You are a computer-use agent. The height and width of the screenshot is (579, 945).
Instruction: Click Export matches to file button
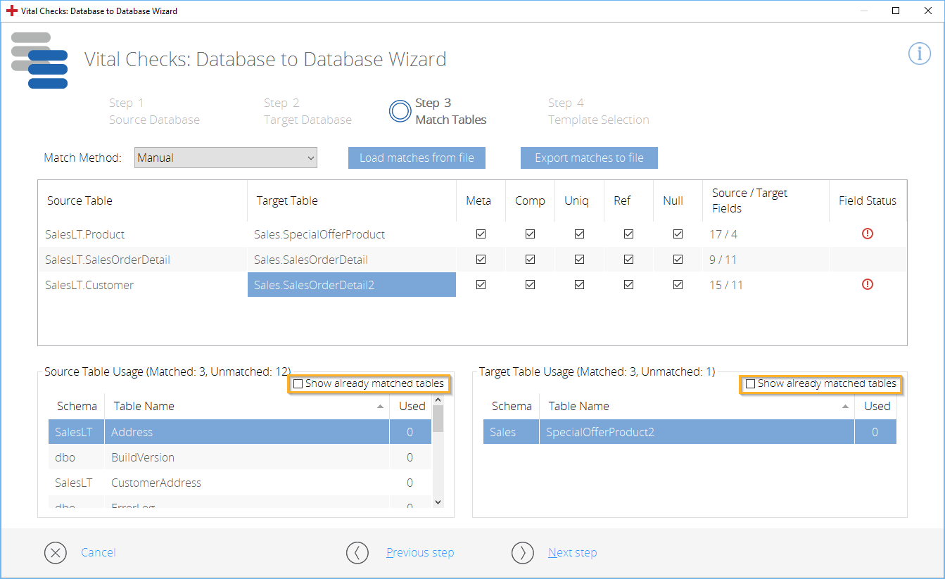[589, 158]
